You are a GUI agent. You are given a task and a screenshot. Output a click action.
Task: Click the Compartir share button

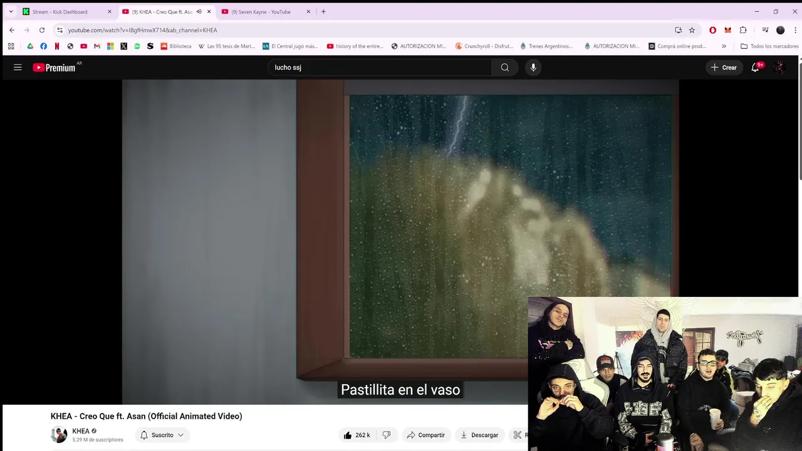pos(426,435)
